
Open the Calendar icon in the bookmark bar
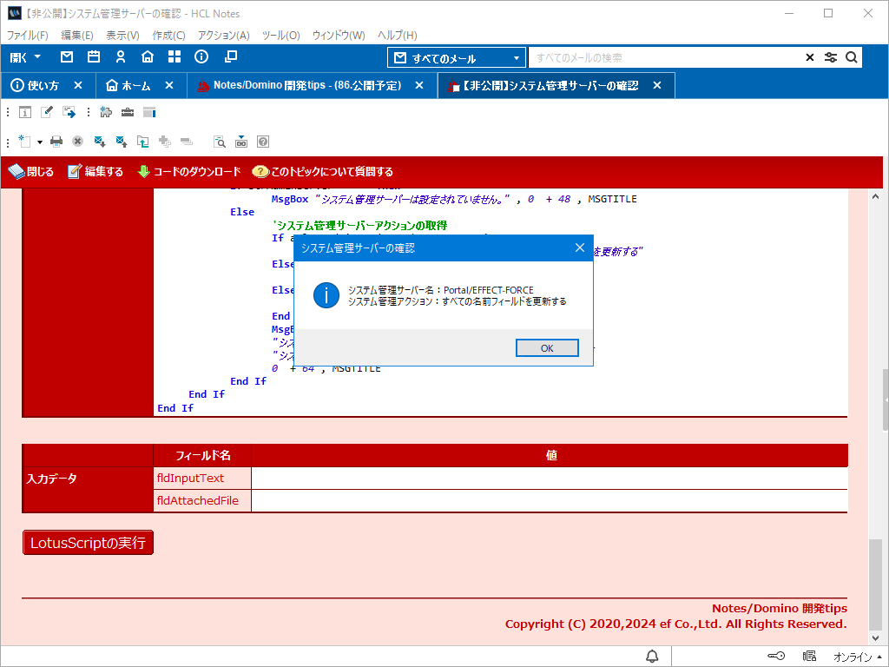(94, 57)
